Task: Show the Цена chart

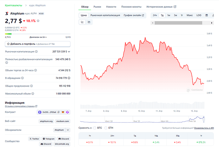Action: tap(84, 15)
